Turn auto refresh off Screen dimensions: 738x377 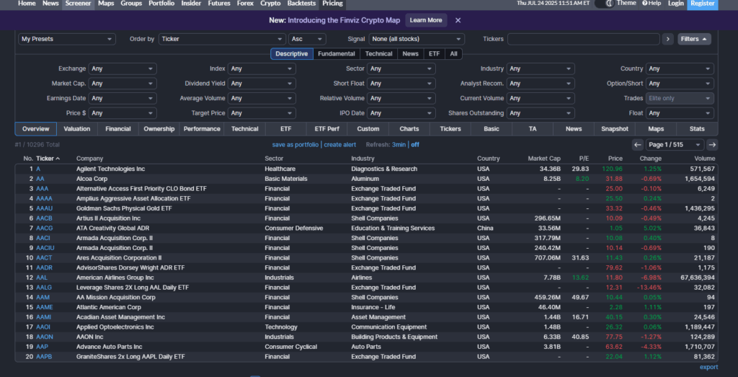coord(415,145)
